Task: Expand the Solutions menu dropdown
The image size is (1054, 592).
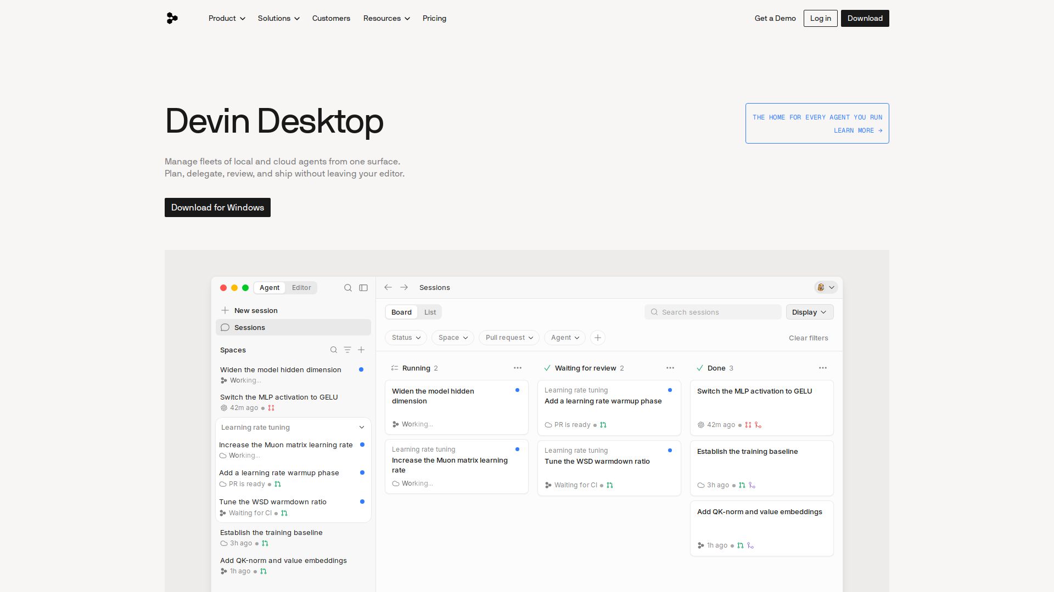Action: tap(279, 18)
